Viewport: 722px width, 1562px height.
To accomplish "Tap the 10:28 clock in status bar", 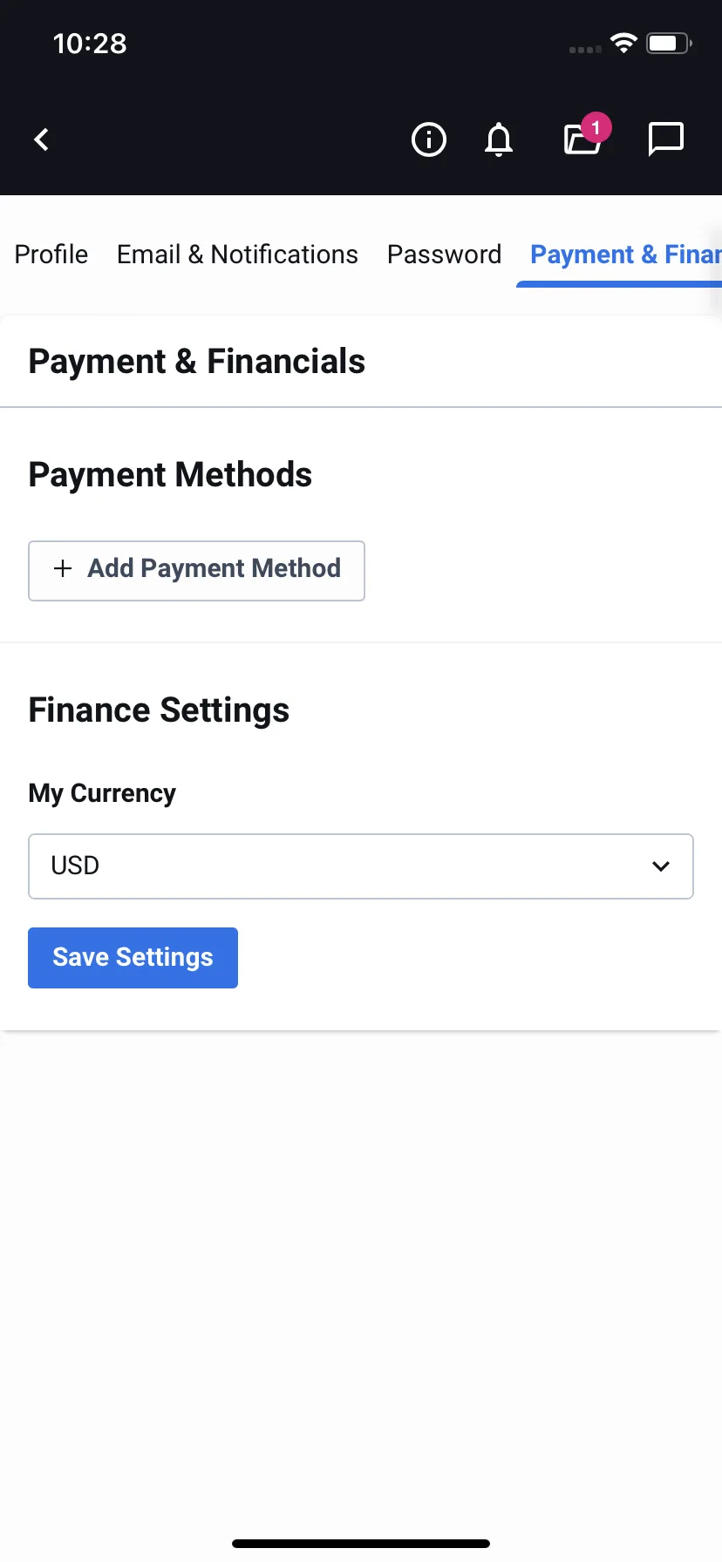I will coord(90,44).
